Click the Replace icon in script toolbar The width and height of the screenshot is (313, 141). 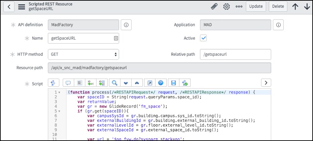(x=91, y=83)
